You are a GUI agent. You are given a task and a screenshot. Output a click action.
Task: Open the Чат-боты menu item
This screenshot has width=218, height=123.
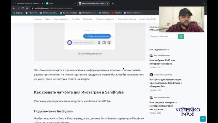(x=76, y=19)
